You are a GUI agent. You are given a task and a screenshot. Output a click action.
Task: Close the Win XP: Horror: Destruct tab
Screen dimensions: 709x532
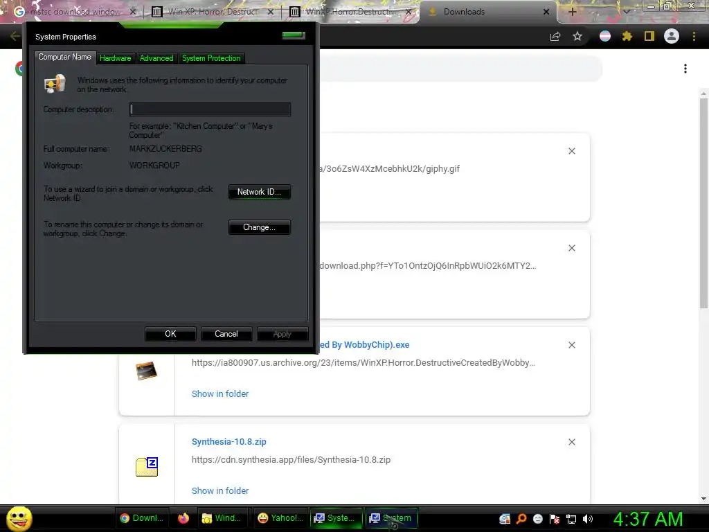tap(271, 12)
